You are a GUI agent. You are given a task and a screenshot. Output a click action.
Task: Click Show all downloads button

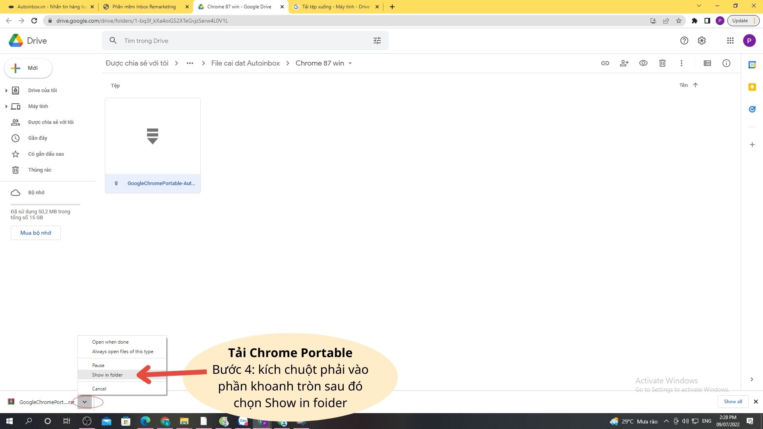[732, 402]
